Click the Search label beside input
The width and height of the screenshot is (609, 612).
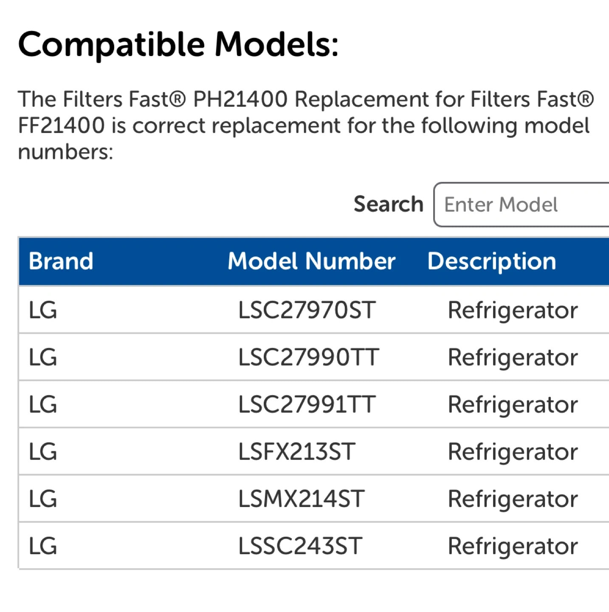[x=388, y=204]
